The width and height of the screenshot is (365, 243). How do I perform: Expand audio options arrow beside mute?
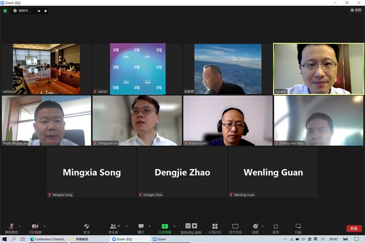click(20, 226)
